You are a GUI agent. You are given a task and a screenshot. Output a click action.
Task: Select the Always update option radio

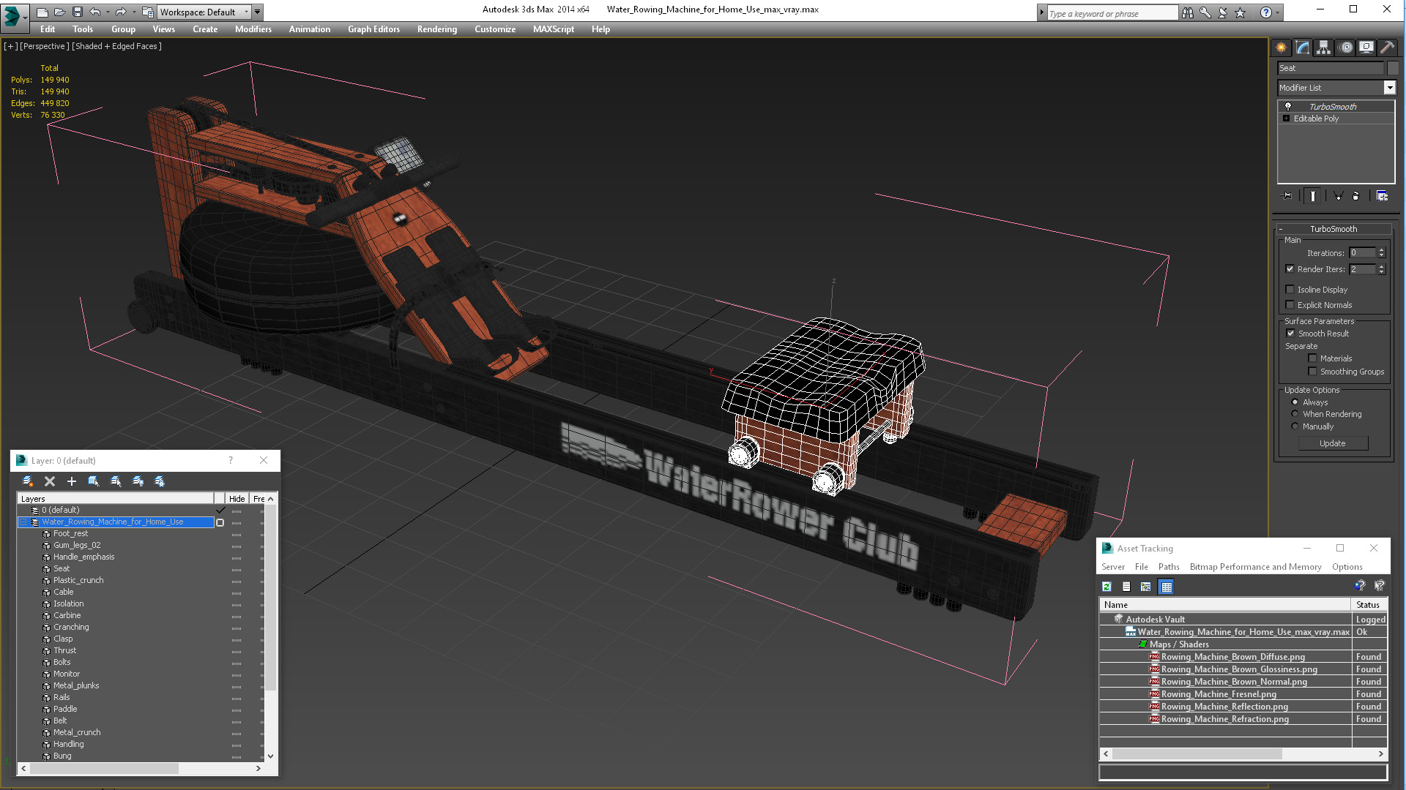coord(1295,402)
